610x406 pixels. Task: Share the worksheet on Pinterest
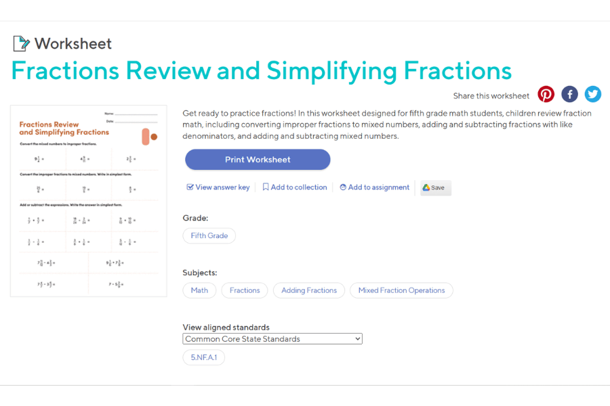[546, 94]
